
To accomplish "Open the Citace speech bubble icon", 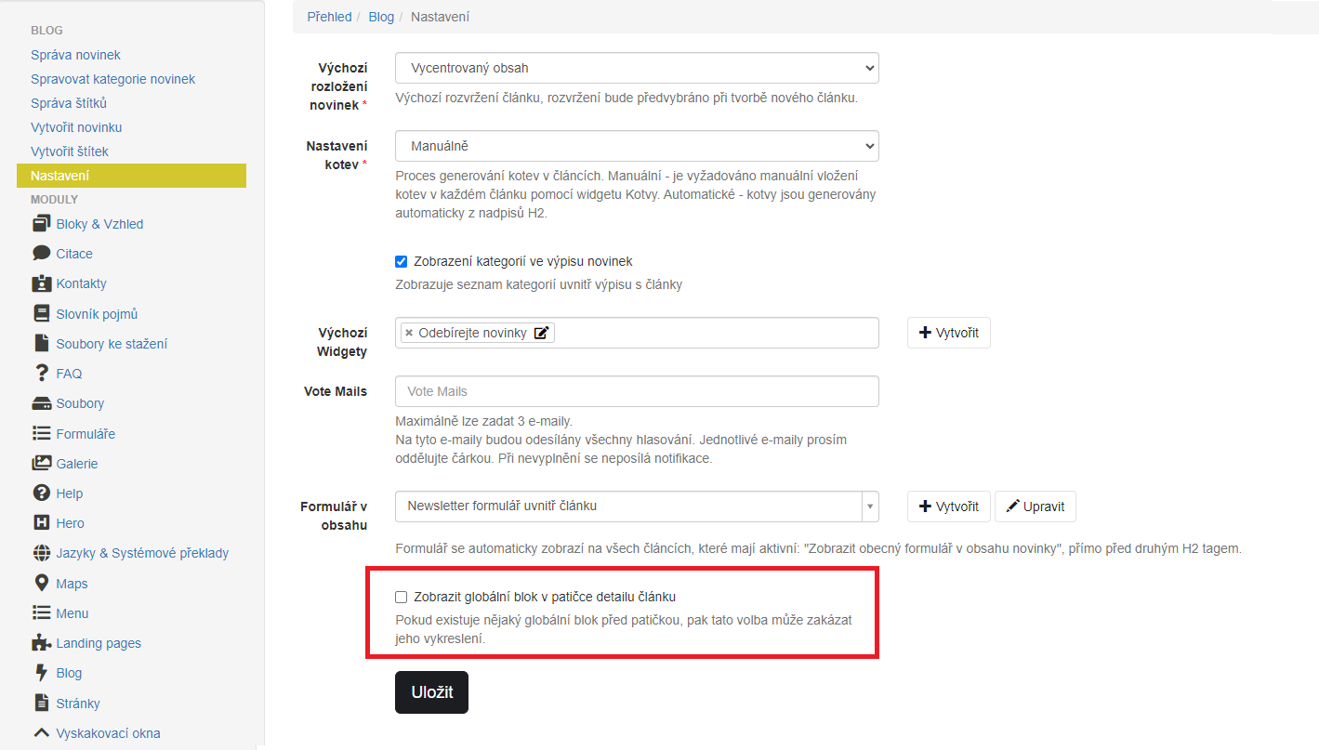I will pyautogui.click(x=41, y=253).
